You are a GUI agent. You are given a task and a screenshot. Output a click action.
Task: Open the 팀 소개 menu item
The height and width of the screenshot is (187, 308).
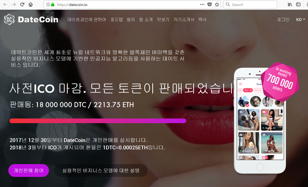(x=146, y=20)
